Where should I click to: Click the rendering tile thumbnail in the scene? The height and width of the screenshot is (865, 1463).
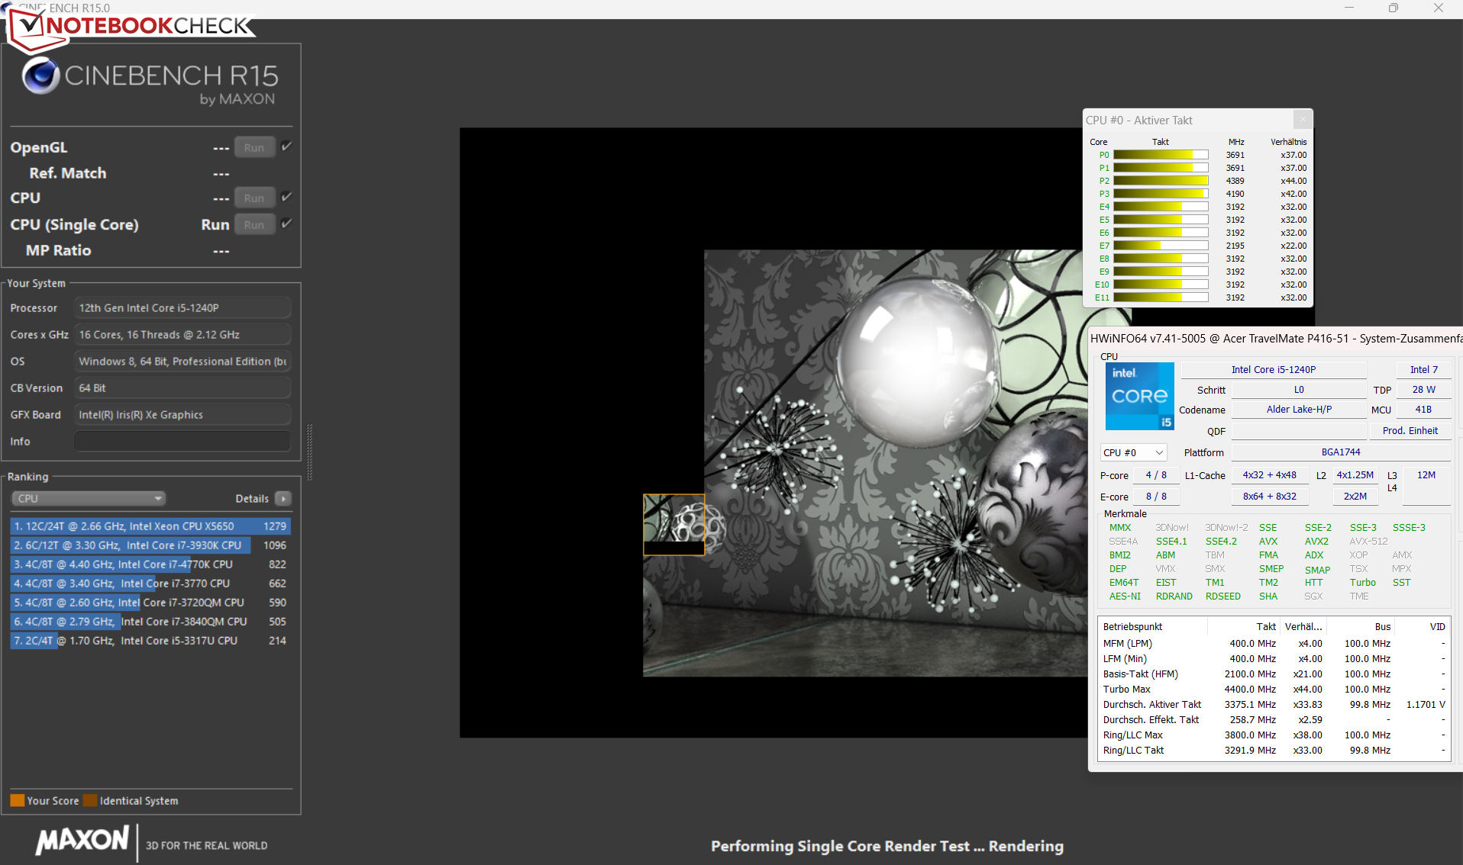point(673,525)
